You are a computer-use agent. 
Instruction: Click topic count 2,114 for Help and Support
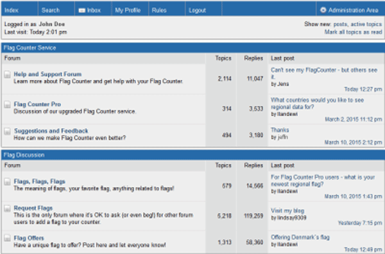225,78
